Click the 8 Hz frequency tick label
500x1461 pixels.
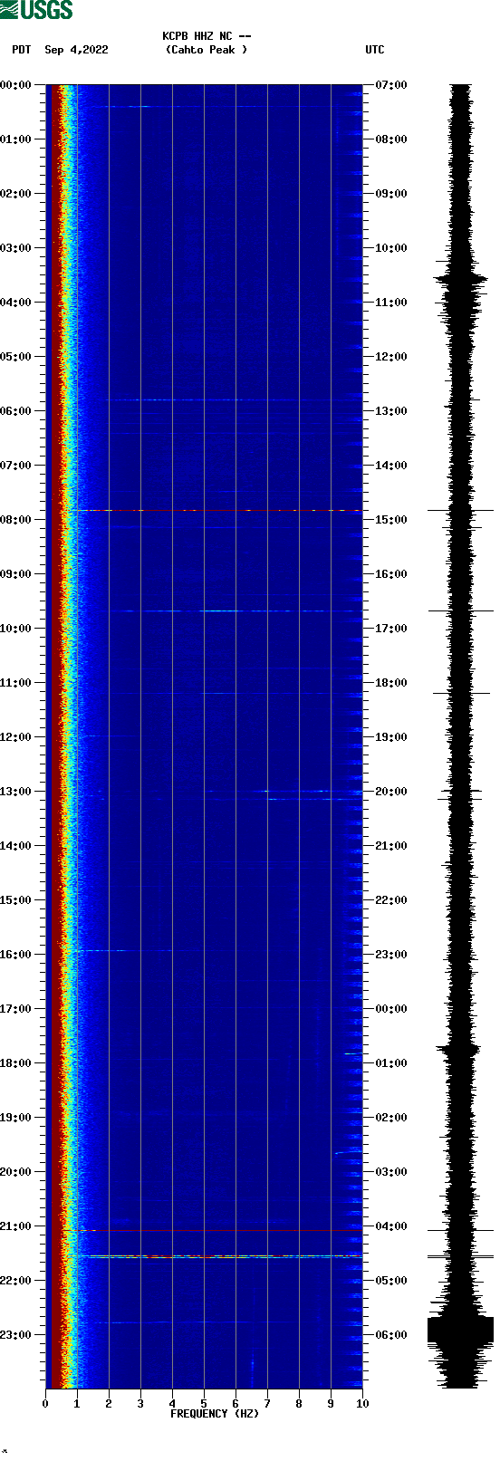coord(299,1404)
